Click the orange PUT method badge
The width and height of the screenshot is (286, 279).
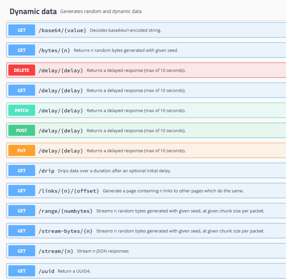pos(22,151)
